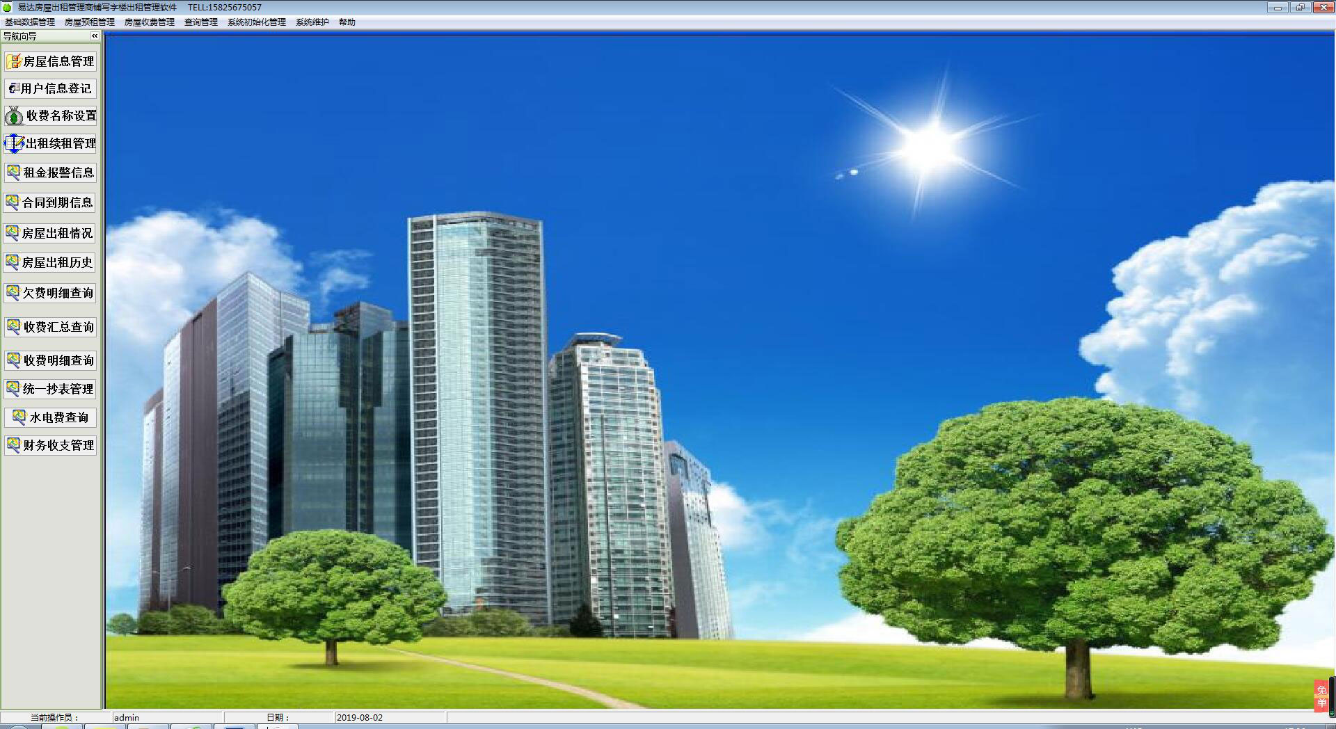Click the admin operator field in status bar
This screenshot has width=1336, height=729.
[168, 717]
